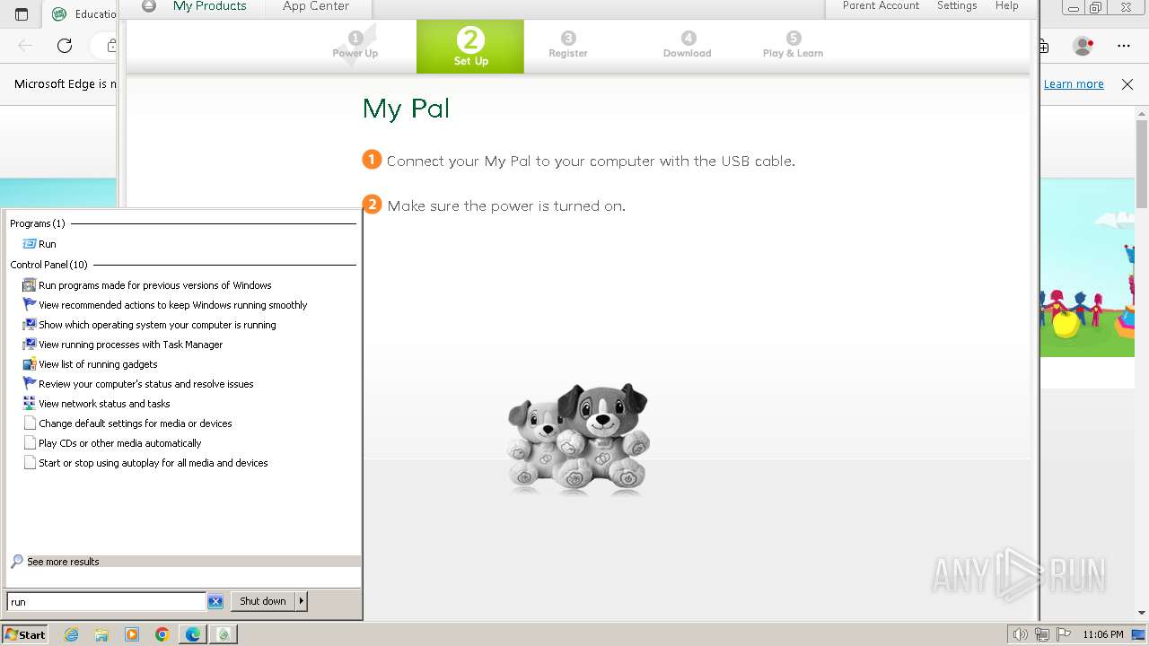Open Internet Explorer from the taskbar
1149x646 pixels.
72,634
